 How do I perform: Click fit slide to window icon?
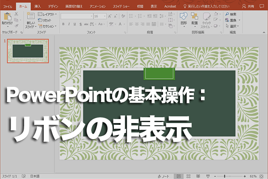tap(261, 176)
